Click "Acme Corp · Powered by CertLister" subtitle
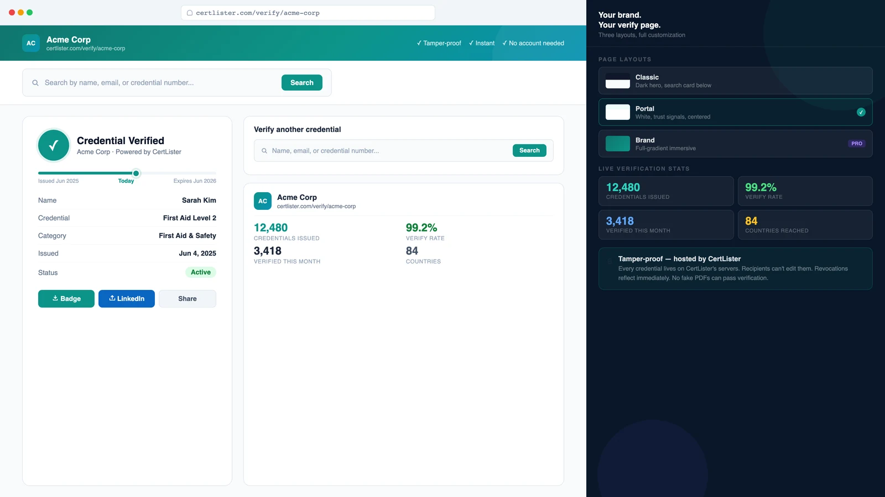The height and width of the screenshot is (497, 885). pos(129,152)
